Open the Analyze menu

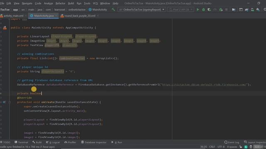point(48,3)
